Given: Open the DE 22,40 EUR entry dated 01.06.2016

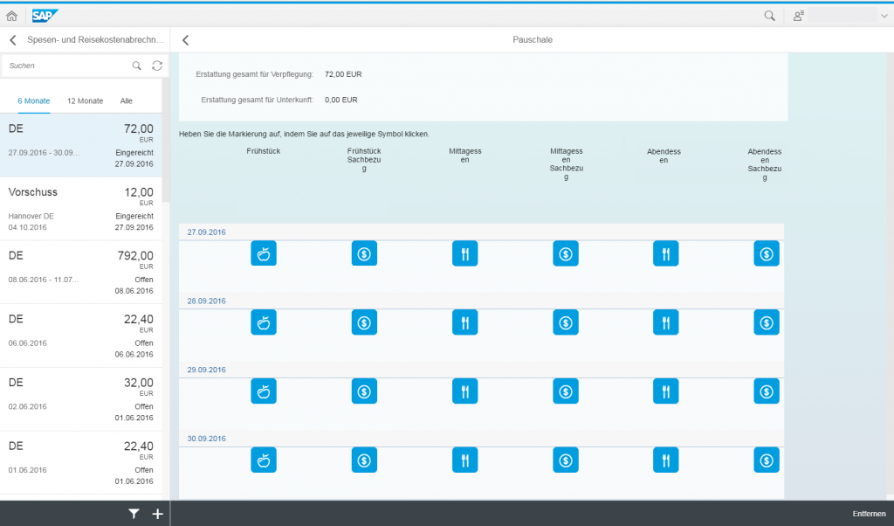Looking at the screenshot, I should pyautogui.click(x=81, y=462).
